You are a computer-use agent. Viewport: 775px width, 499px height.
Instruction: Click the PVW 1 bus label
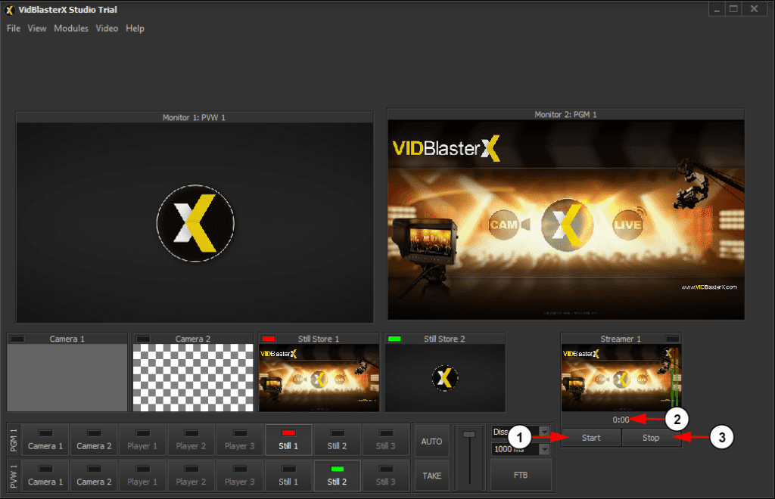14,476
